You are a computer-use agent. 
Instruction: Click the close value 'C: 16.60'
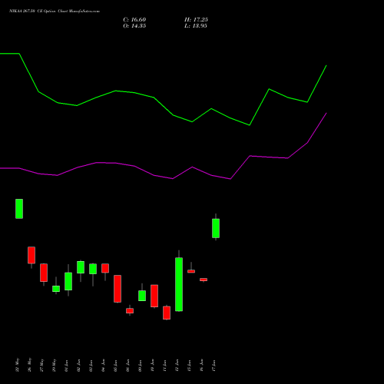(x=134, y=19)
